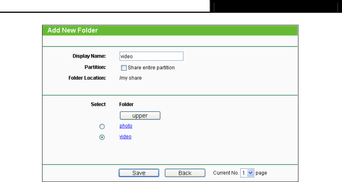Click the Back button
The image size is (342, 182).
click(185, 173)
